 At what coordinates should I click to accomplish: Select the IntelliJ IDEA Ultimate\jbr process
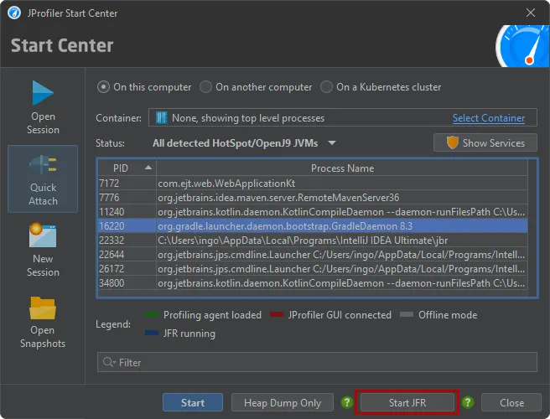(313, 241)
